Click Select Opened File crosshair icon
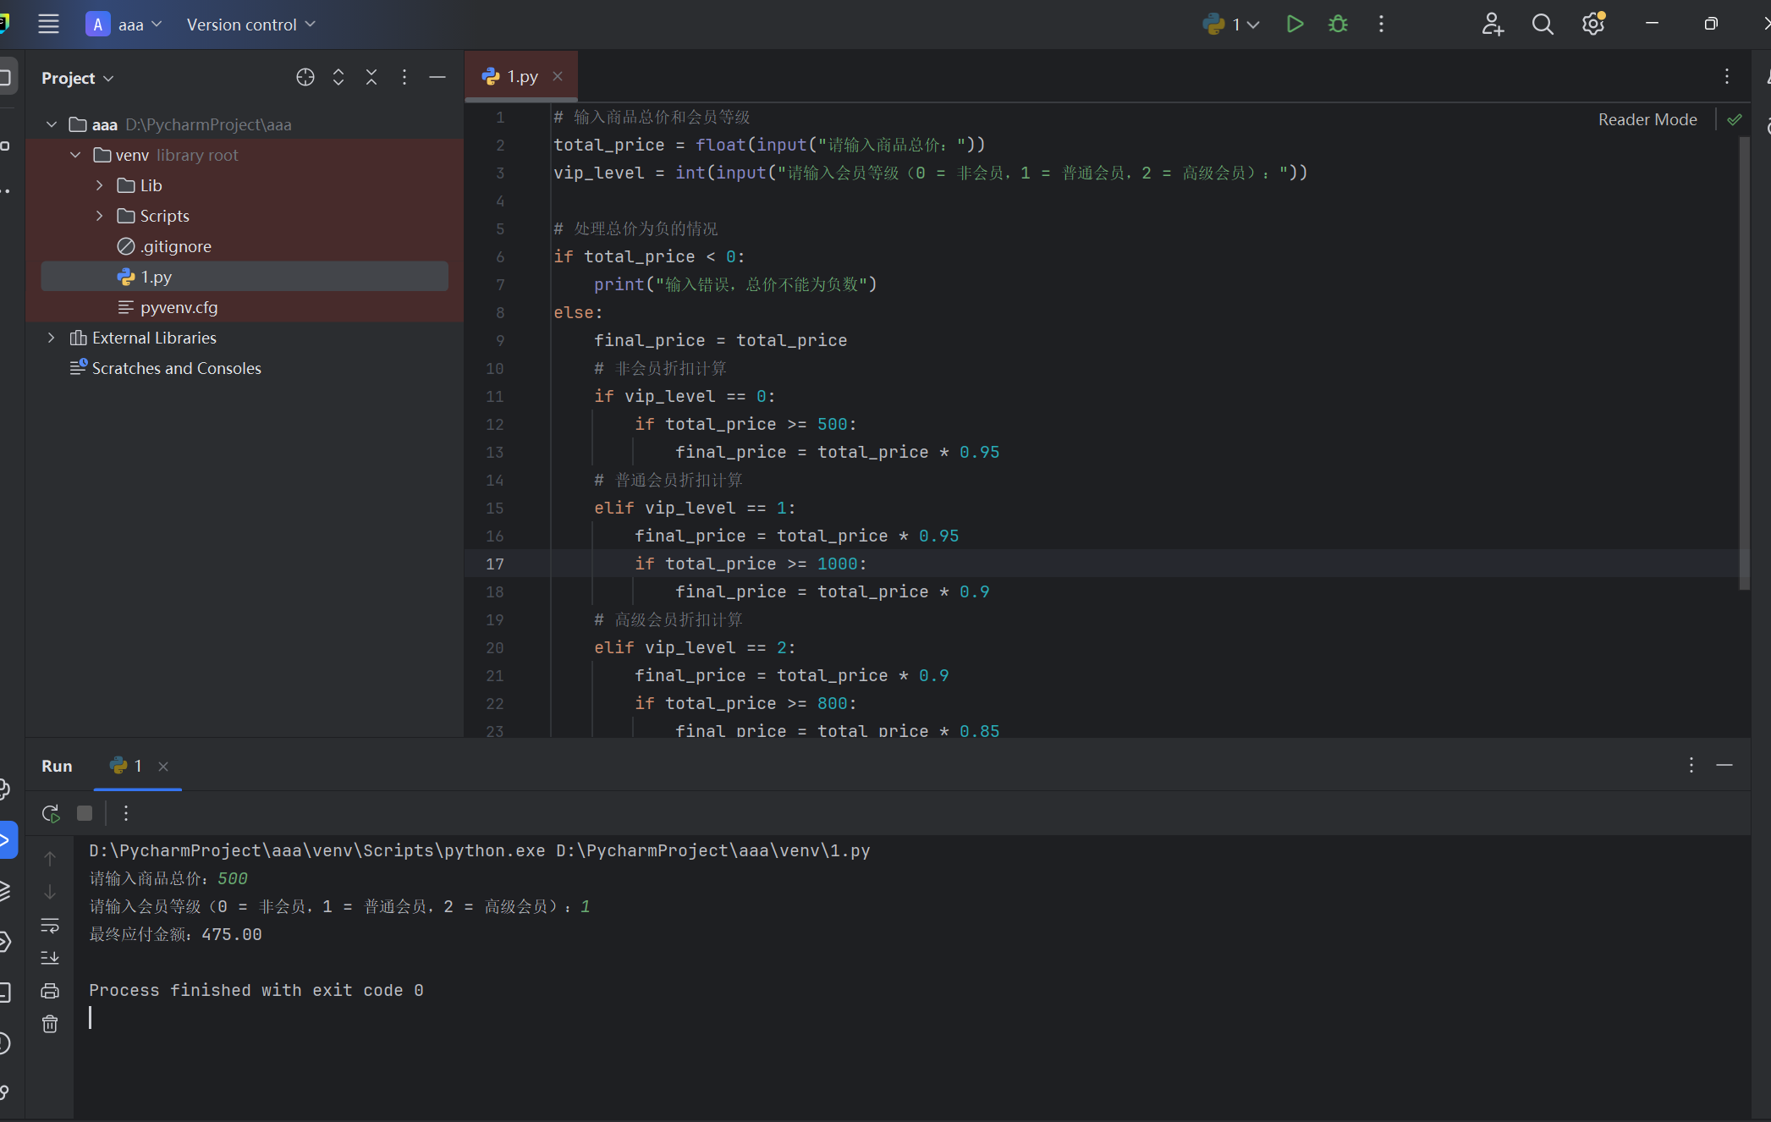The height and width of the screenshot is (1122, 1771). (305, 77)
